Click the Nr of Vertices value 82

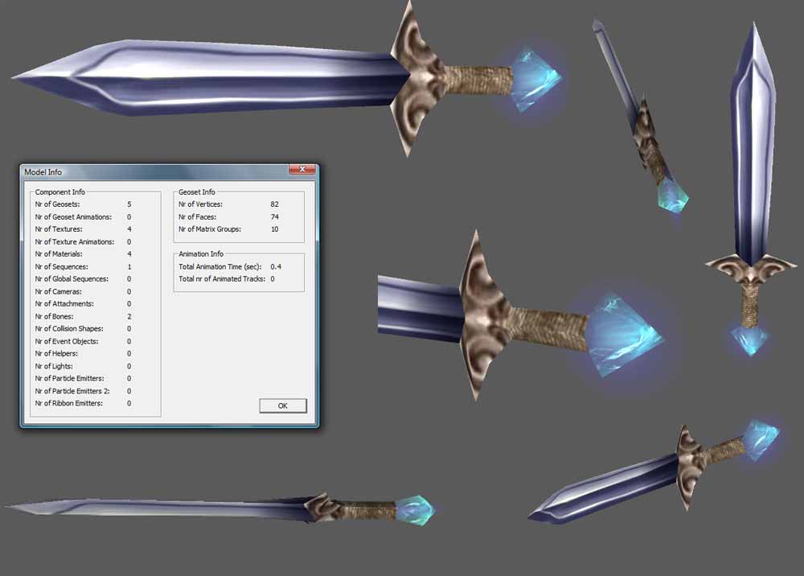[275, 204]
